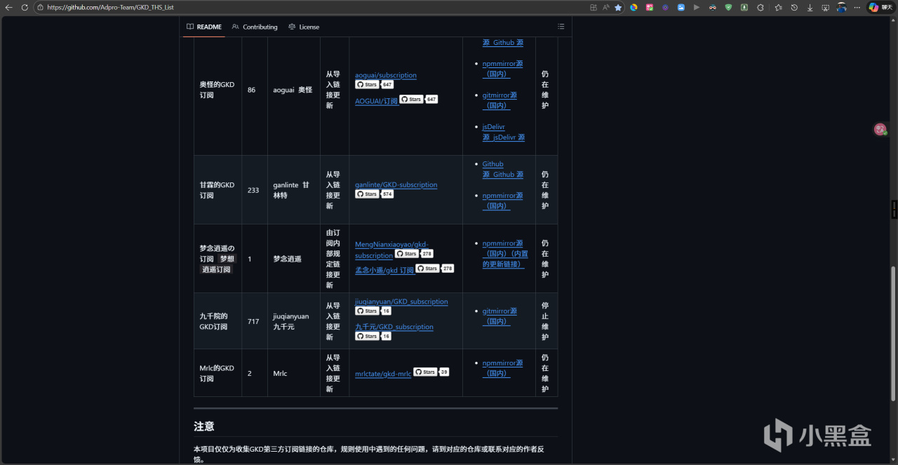The image size is (898, 465).
Task: Open the 孟念小逍/gkd 订阅 link
Action: tap(384, 270)
